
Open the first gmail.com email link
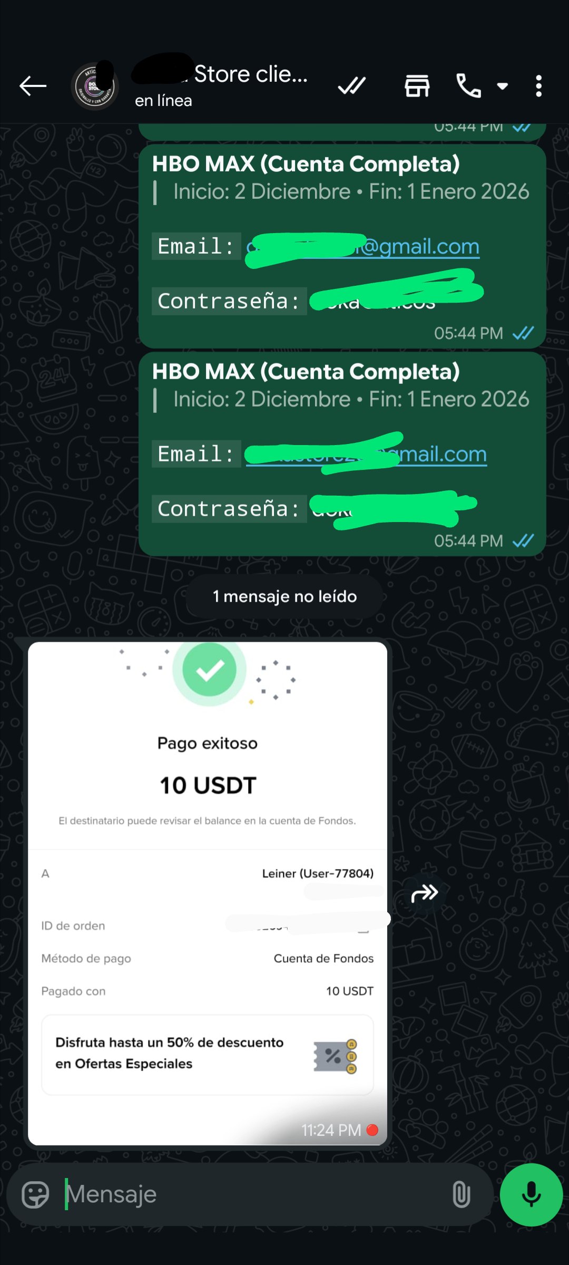363,247
